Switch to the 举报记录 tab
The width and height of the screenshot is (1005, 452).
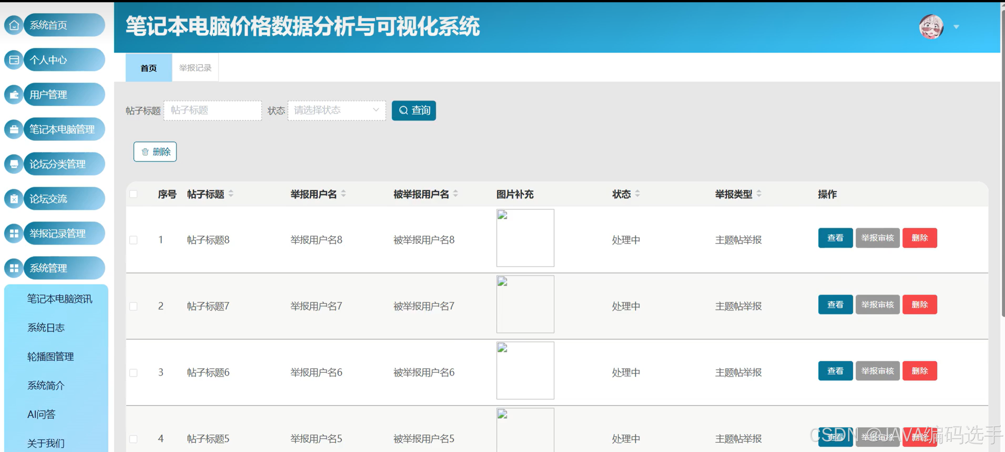(x=195, y=68)
